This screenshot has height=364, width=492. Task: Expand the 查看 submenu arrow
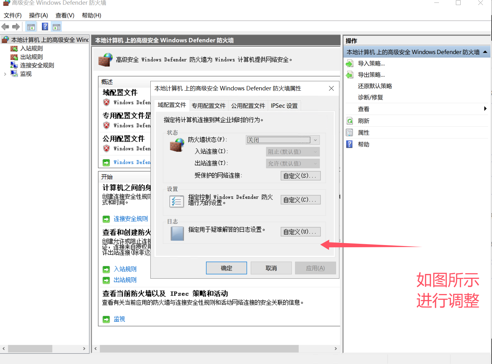485,109
